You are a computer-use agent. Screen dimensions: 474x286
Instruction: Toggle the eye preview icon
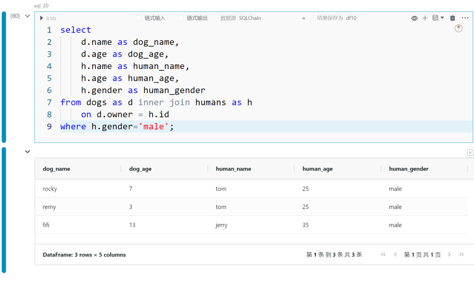point(414,18)
